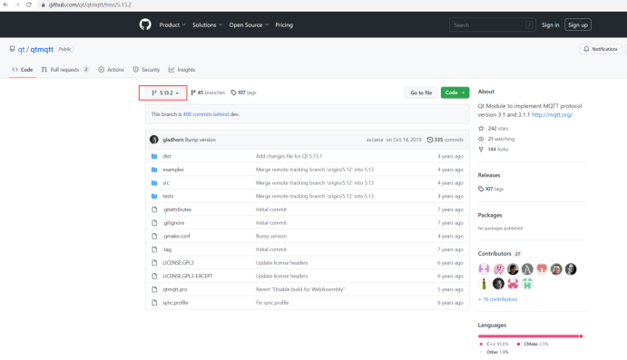The image size is (627, 360).
Task: Click the Notifications button
Action: tap(600, 49)
